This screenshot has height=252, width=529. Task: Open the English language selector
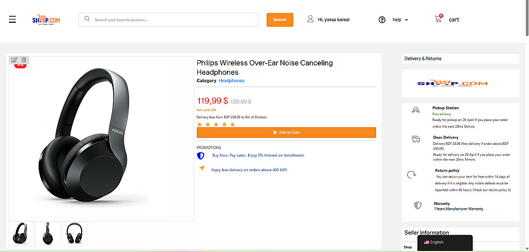(444, 242)
